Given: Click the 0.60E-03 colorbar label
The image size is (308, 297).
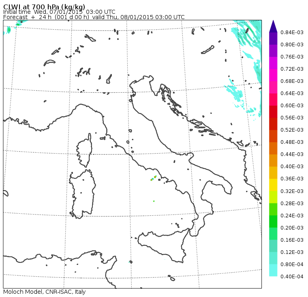Looking at the screenshot, I should click(x=292, y=106).
